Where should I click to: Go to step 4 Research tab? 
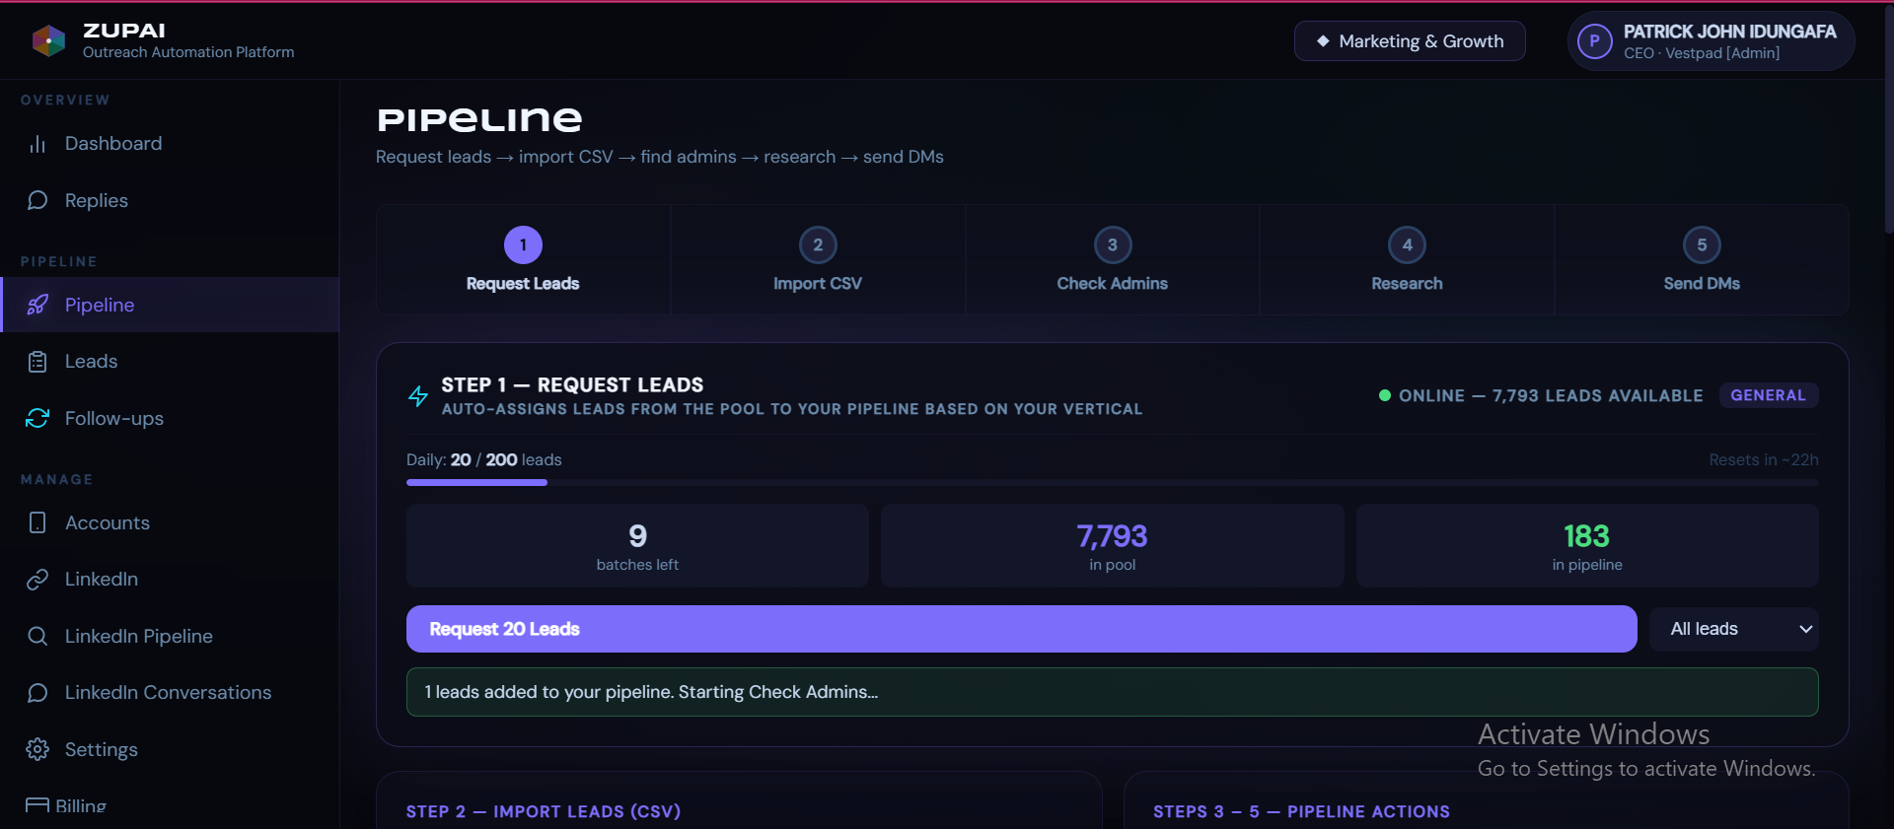click(1407, 260)
